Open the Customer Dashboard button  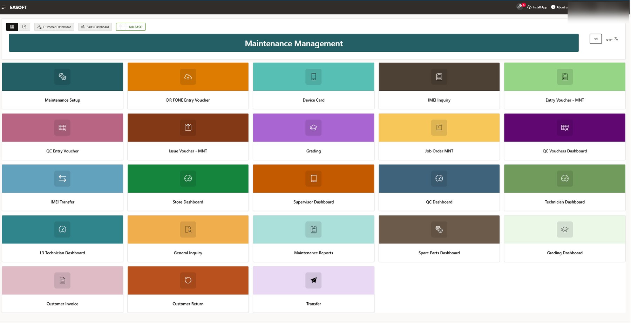[x=54, y=27]
